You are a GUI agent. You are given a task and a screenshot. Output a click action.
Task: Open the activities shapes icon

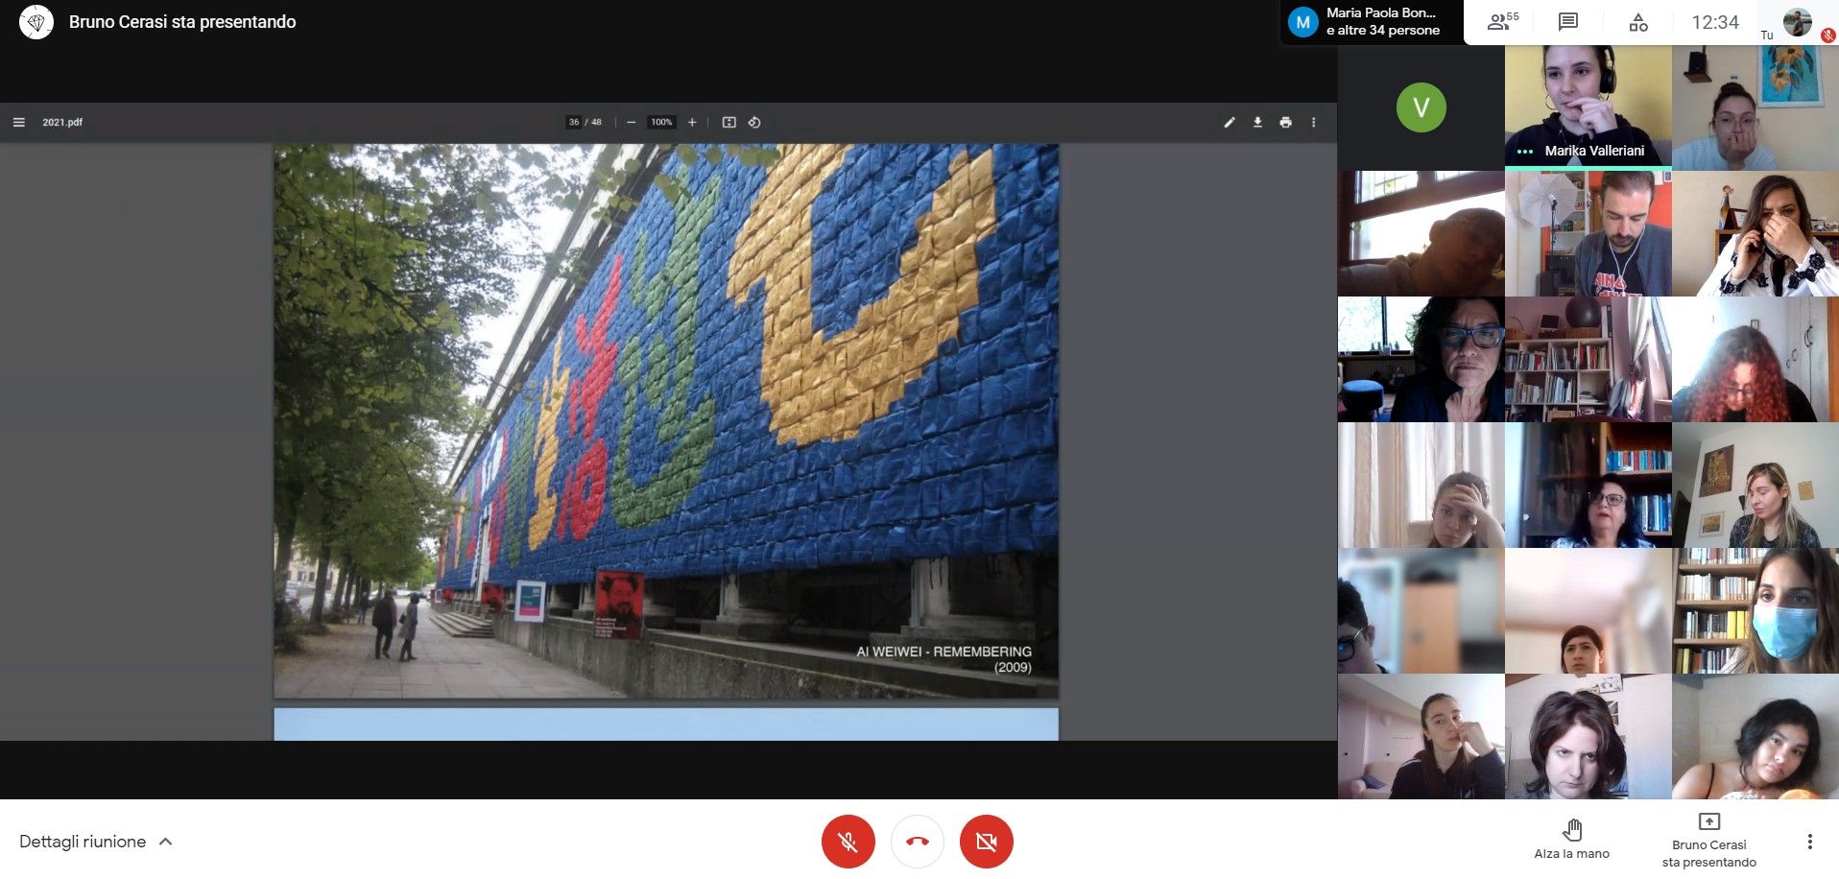1638,22
